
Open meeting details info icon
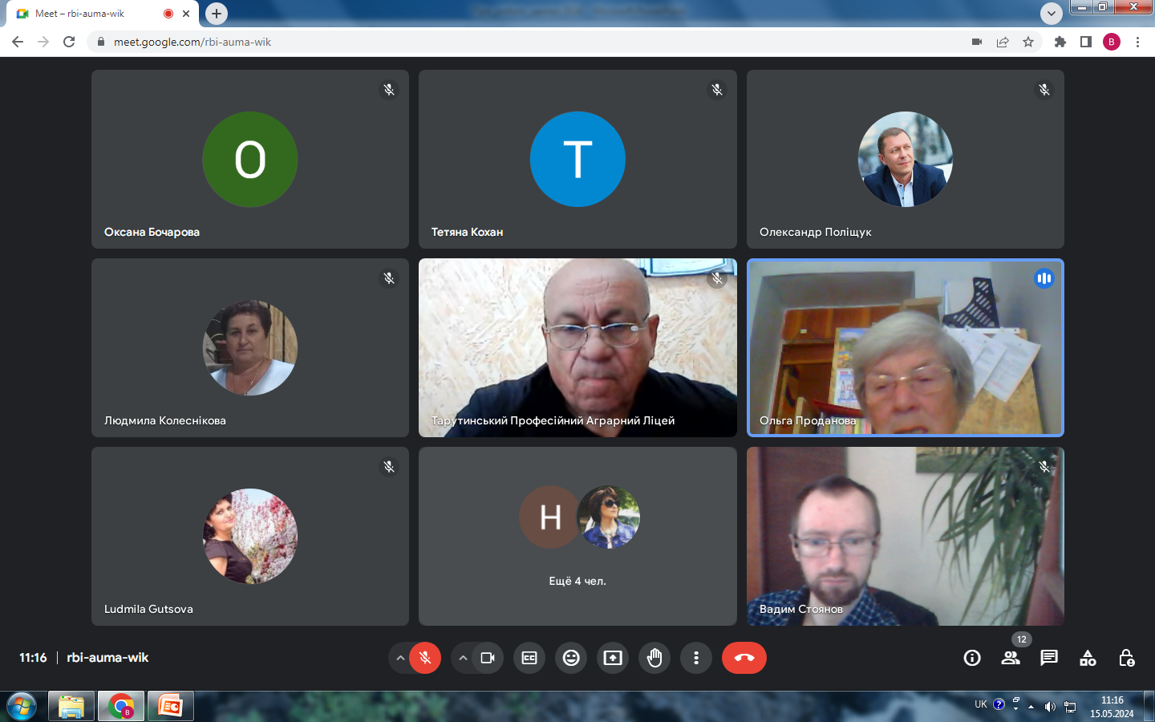(x=972, y=658)
